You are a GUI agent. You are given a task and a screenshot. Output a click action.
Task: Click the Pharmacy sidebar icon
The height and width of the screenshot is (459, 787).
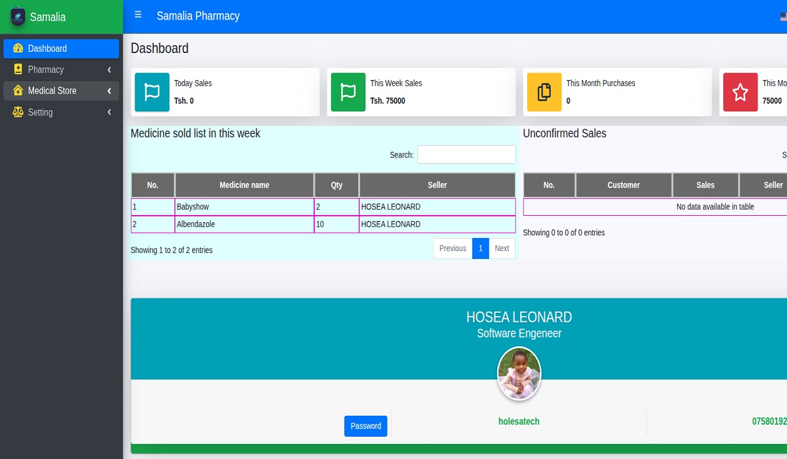click(18, 70)
